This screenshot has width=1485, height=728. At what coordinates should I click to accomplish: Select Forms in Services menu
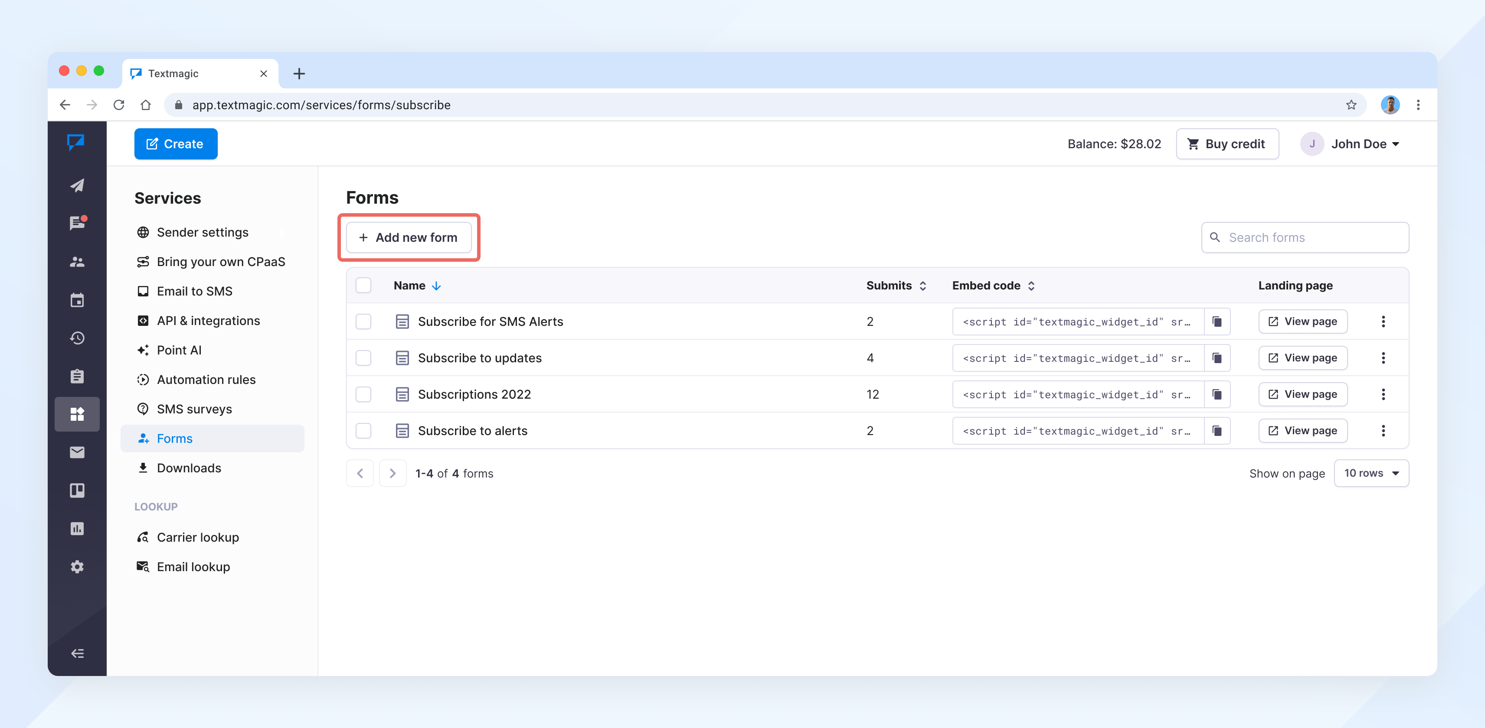tap(212, 439)
